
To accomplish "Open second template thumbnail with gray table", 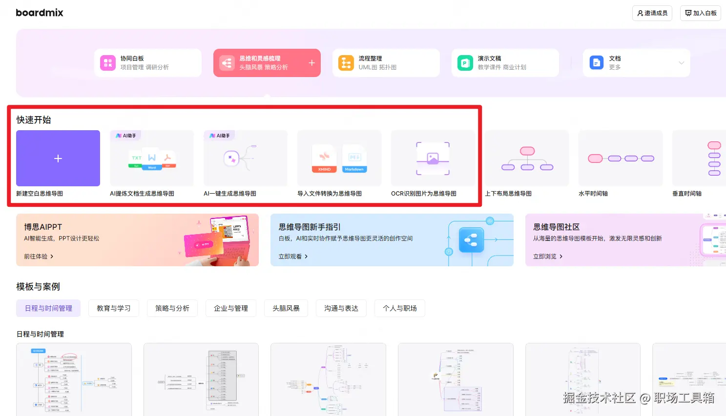I will coord(201,379).
